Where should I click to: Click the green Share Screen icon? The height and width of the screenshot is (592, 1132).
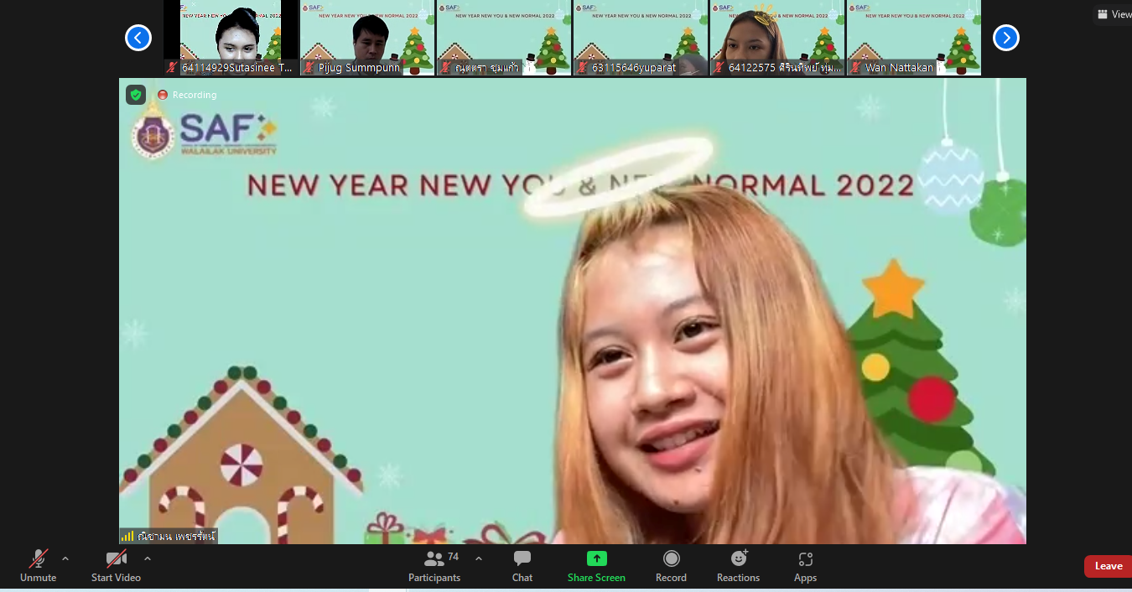[596, 559]
